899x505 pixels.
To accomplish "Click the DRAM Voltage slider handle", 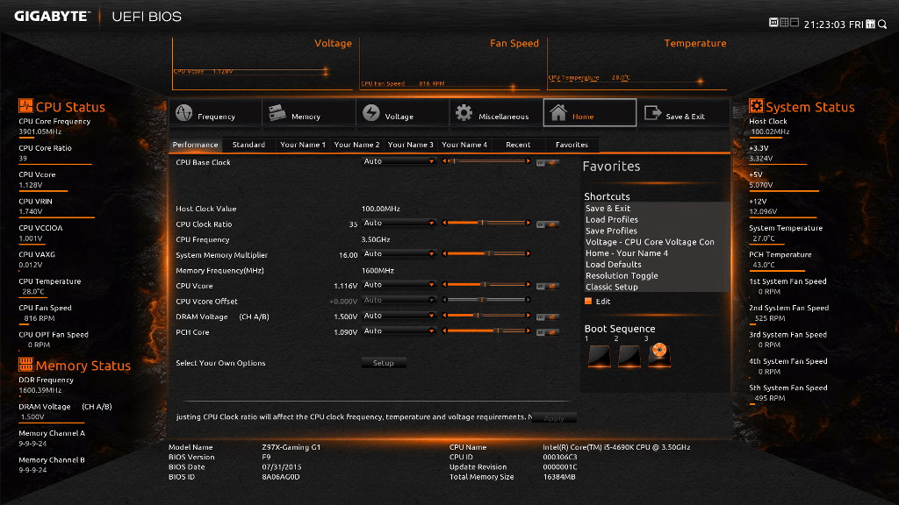I will pos(478,316).
